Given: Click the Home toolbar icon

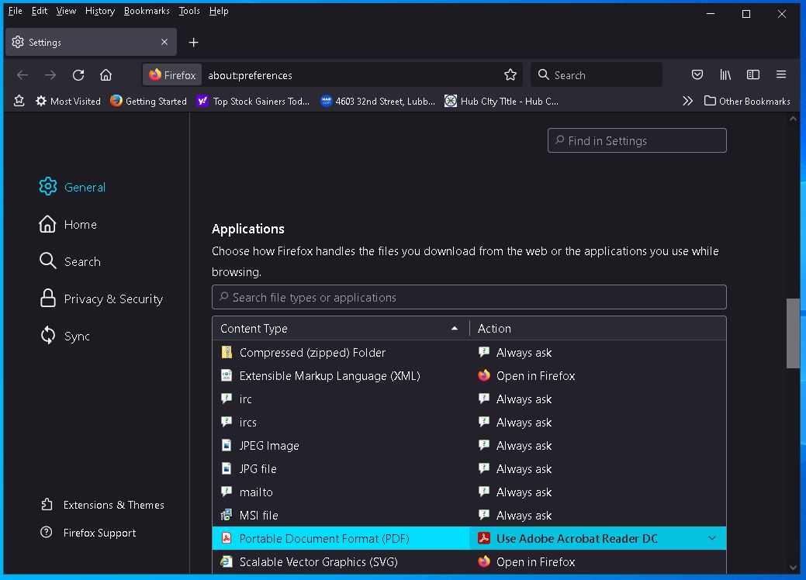Looking at the screenshot, I should (x=106, y=75).
